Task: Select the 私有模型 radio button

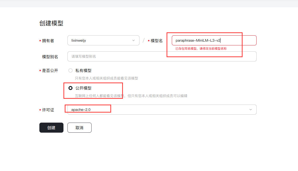Action: click(70, 71)
